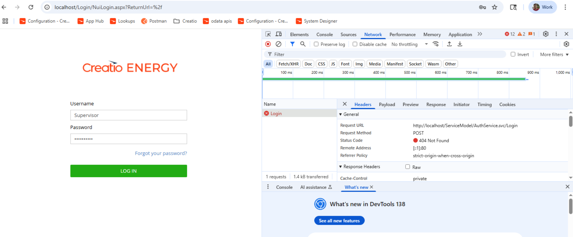This screenshot has width=573, height=237.
Task: Open the No throttling dropdown
Action: 410,44
